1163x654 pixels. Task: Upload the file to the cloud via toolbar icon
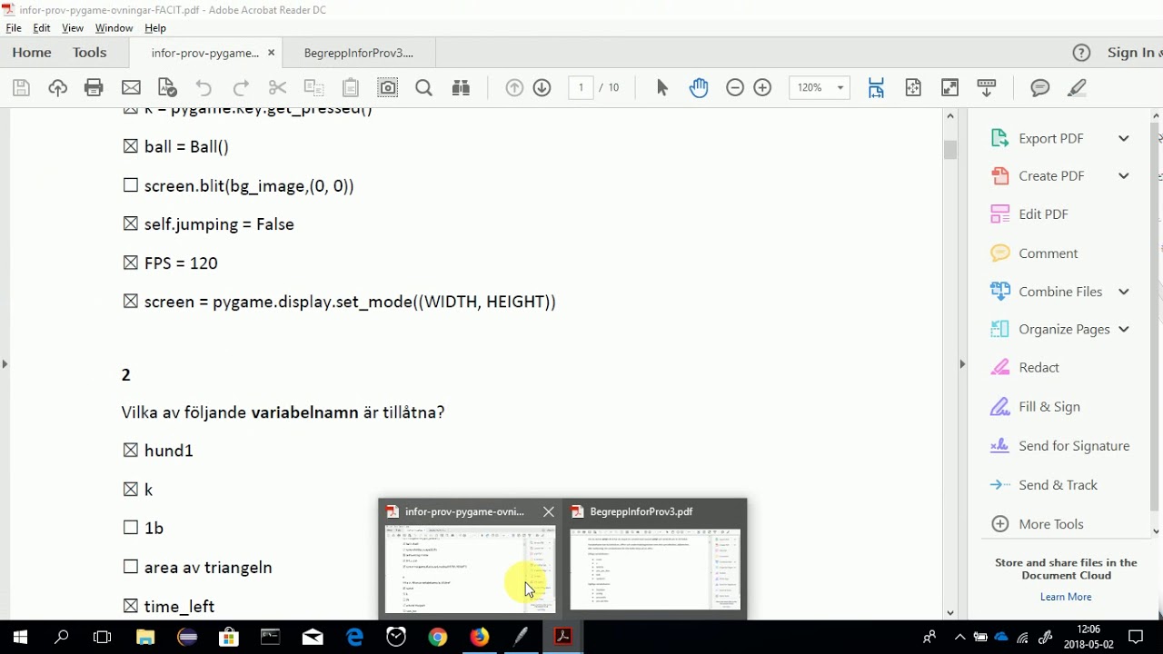[x=57, y=88]
